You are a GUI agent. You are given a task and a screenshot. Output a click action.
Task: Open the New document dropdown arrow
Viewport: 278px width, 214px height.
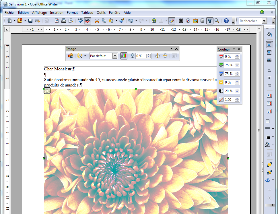[x=15, y=21]
